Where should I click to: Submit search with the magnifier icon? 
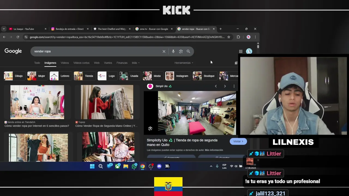click(188, 51)
